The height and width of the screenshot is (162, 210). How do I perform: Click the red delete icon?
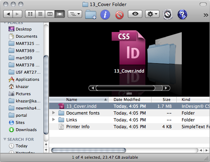tap(119, 15)
